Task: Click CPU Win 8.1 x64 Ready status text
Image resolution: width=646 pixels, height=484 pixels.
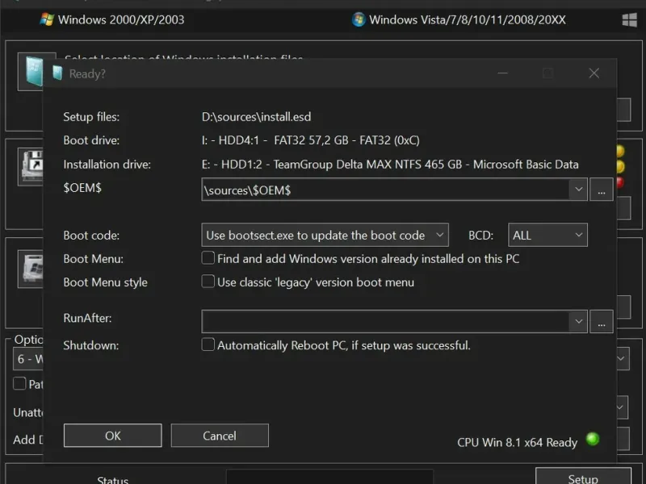Action: coord(517,442)
